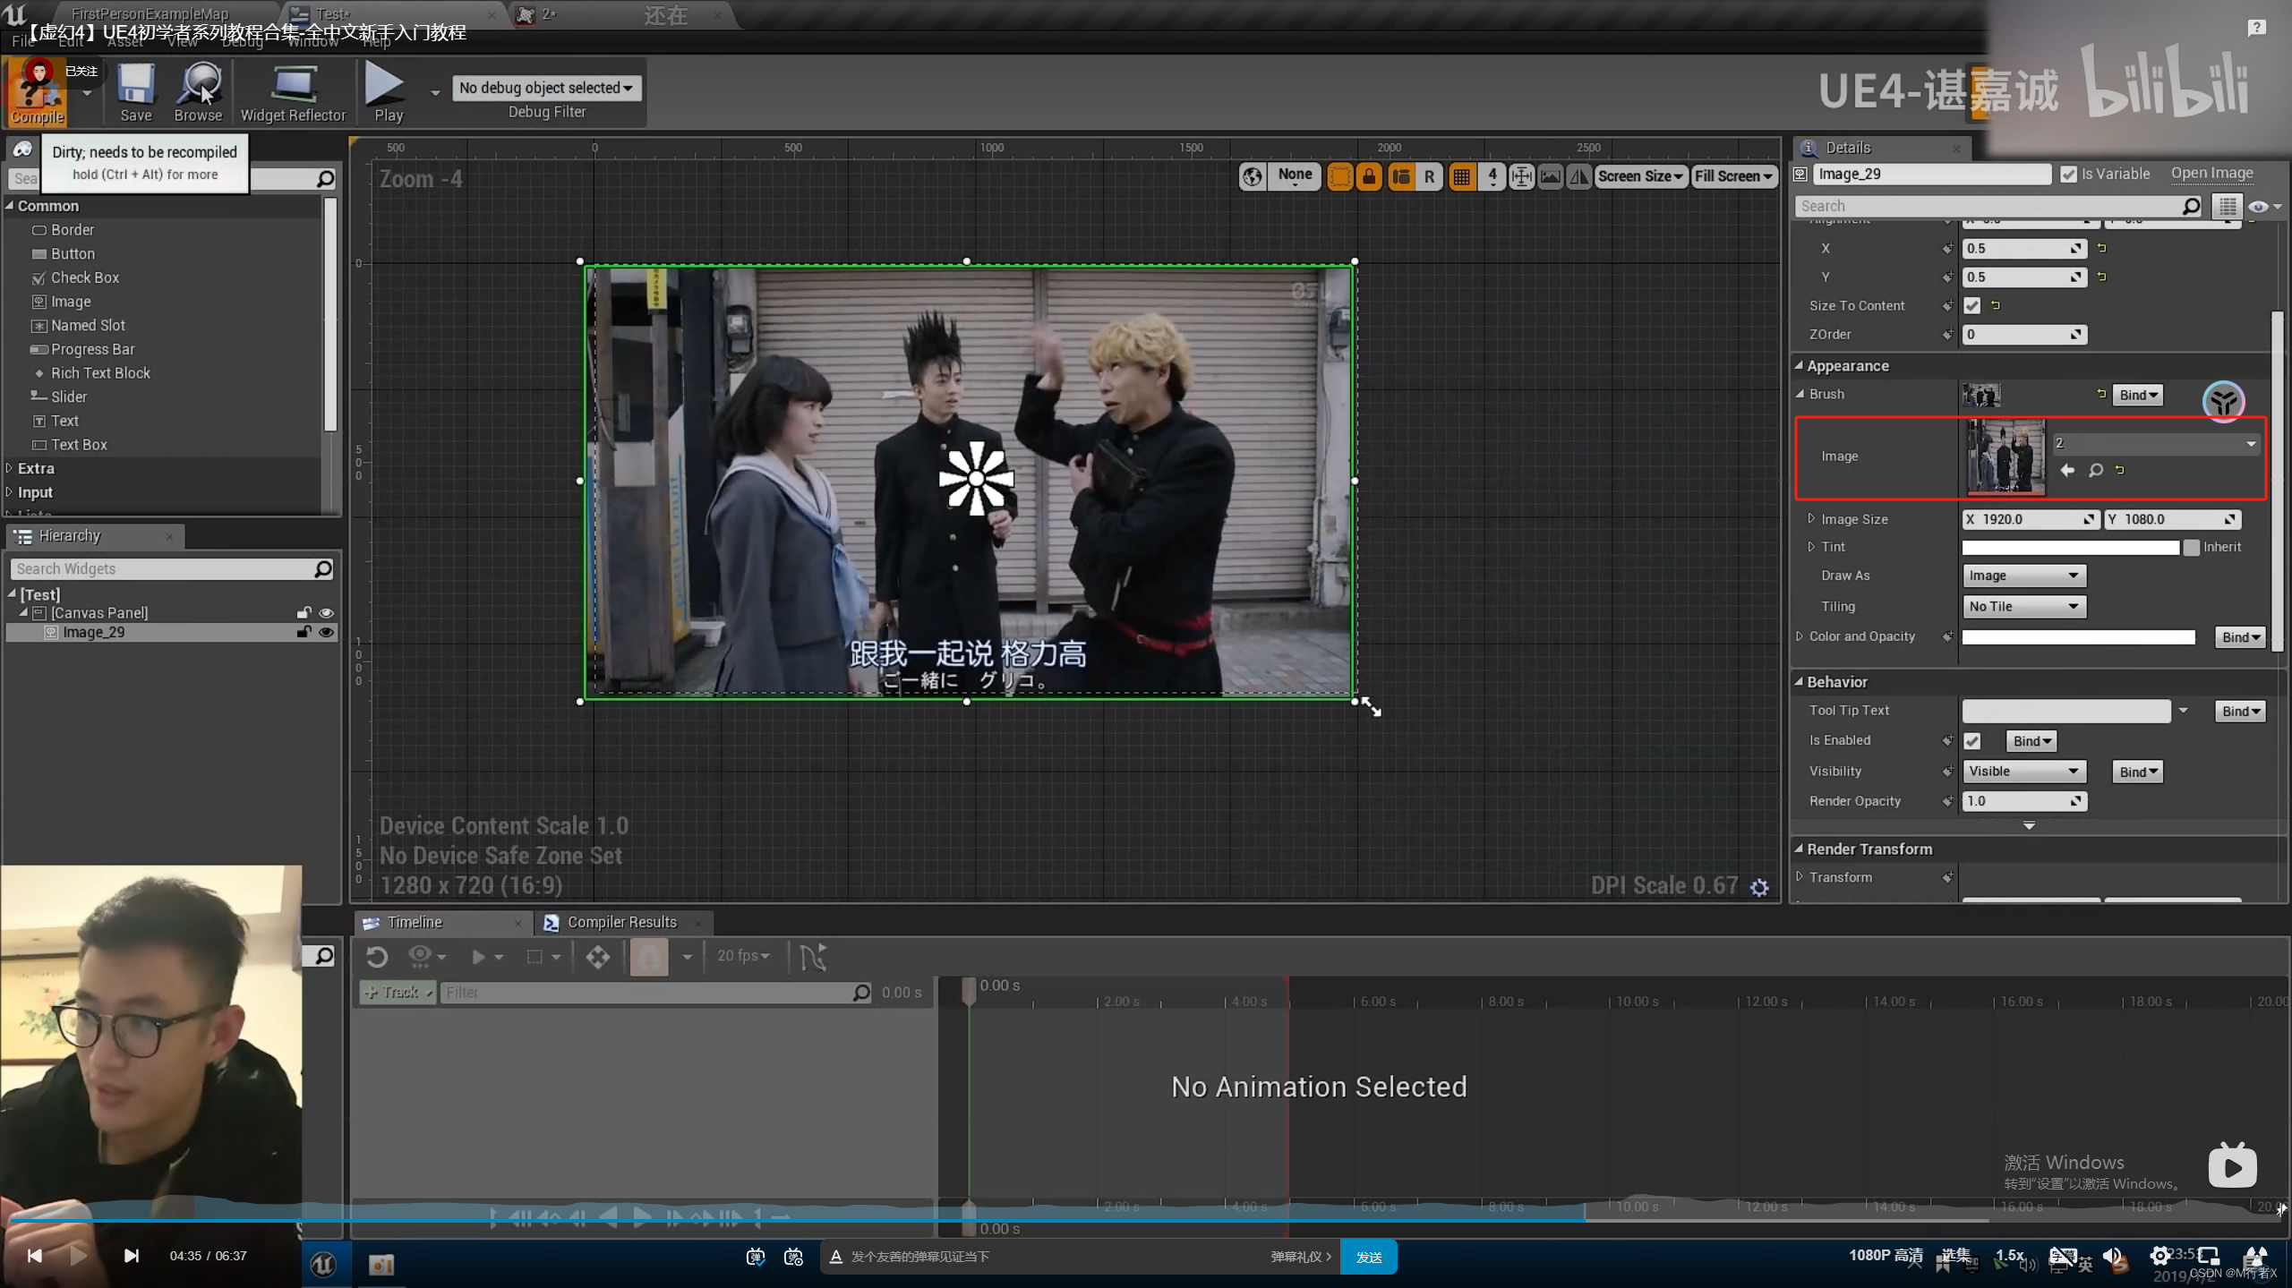Click the DPI Scale settings gear
This screenshot has width=2292, height=1288.
click(1759, 886)
